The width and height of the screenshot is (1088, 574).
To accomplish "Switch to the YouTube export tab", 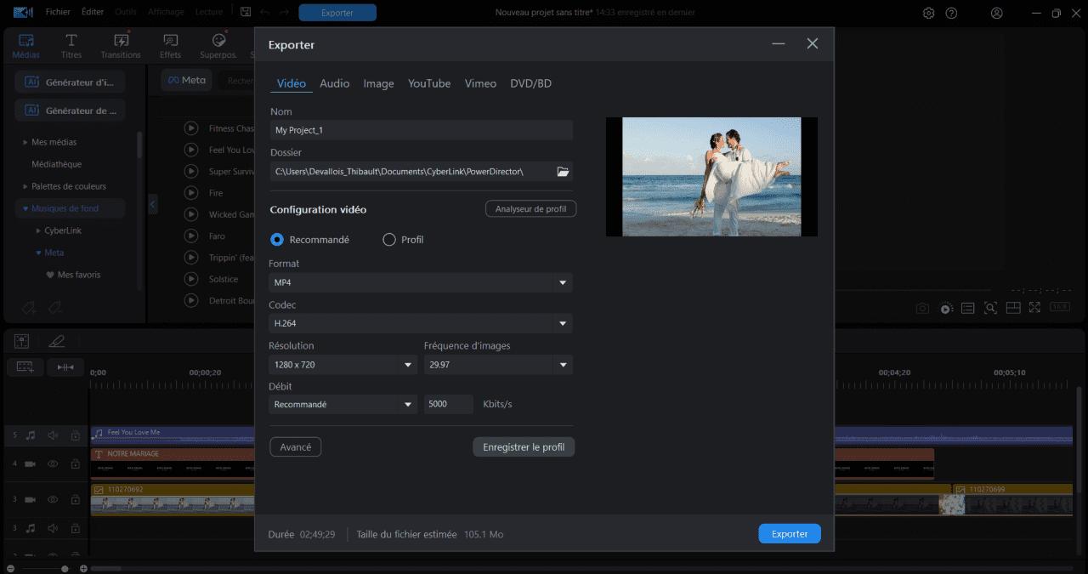I will [x=429, y=83].
